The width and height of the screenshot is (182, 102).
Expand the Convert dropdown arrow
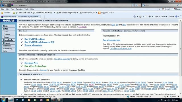[x=172, y=9]
